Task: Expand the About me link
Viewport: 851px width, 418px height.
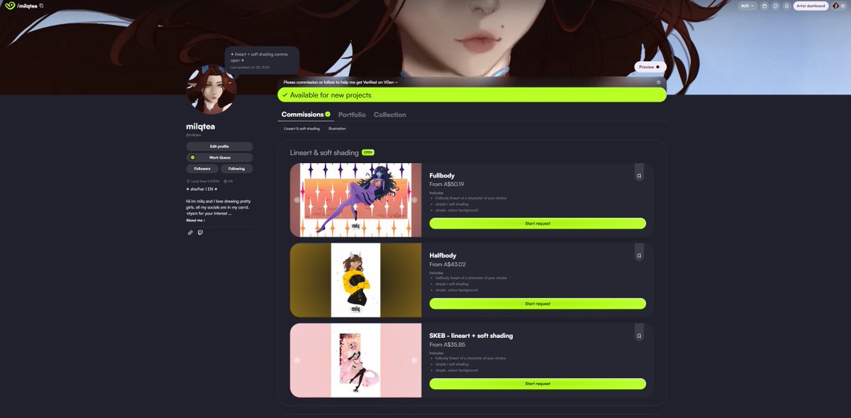Action: tap(196, 220)
